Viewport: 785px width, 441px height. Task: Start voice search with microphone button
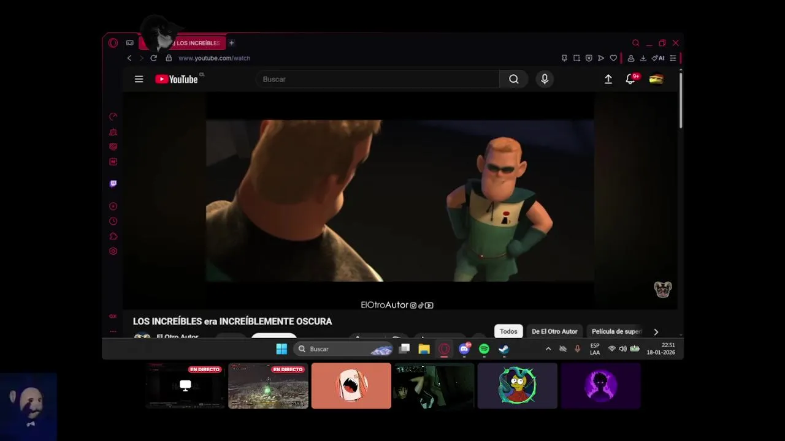coord(545,79)
